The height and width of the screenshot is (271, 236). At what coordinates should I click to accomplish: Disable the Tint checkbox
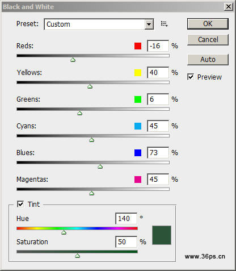[20, 204]
